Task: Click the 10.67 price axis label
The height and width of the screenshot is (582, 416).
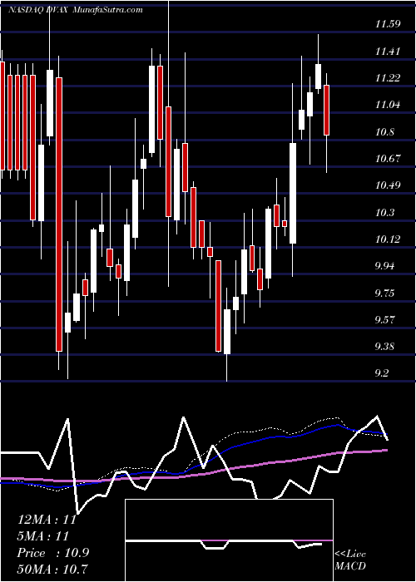Action: [388, 159]
